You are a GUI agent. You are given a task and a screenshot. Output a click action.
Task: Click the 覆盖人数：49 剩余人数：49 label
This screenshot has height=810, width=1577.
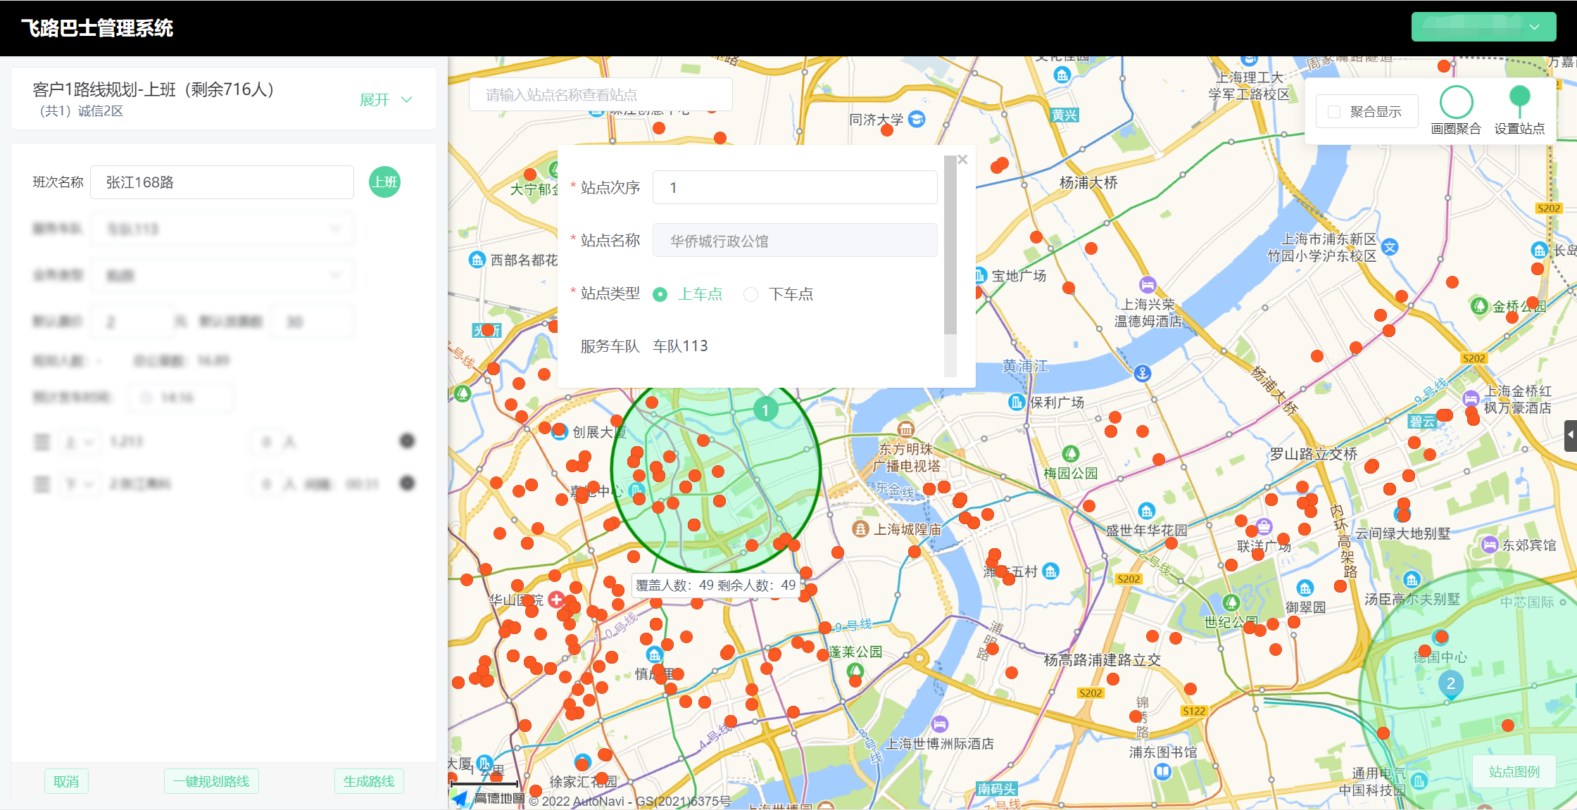[x=715, y=585]
